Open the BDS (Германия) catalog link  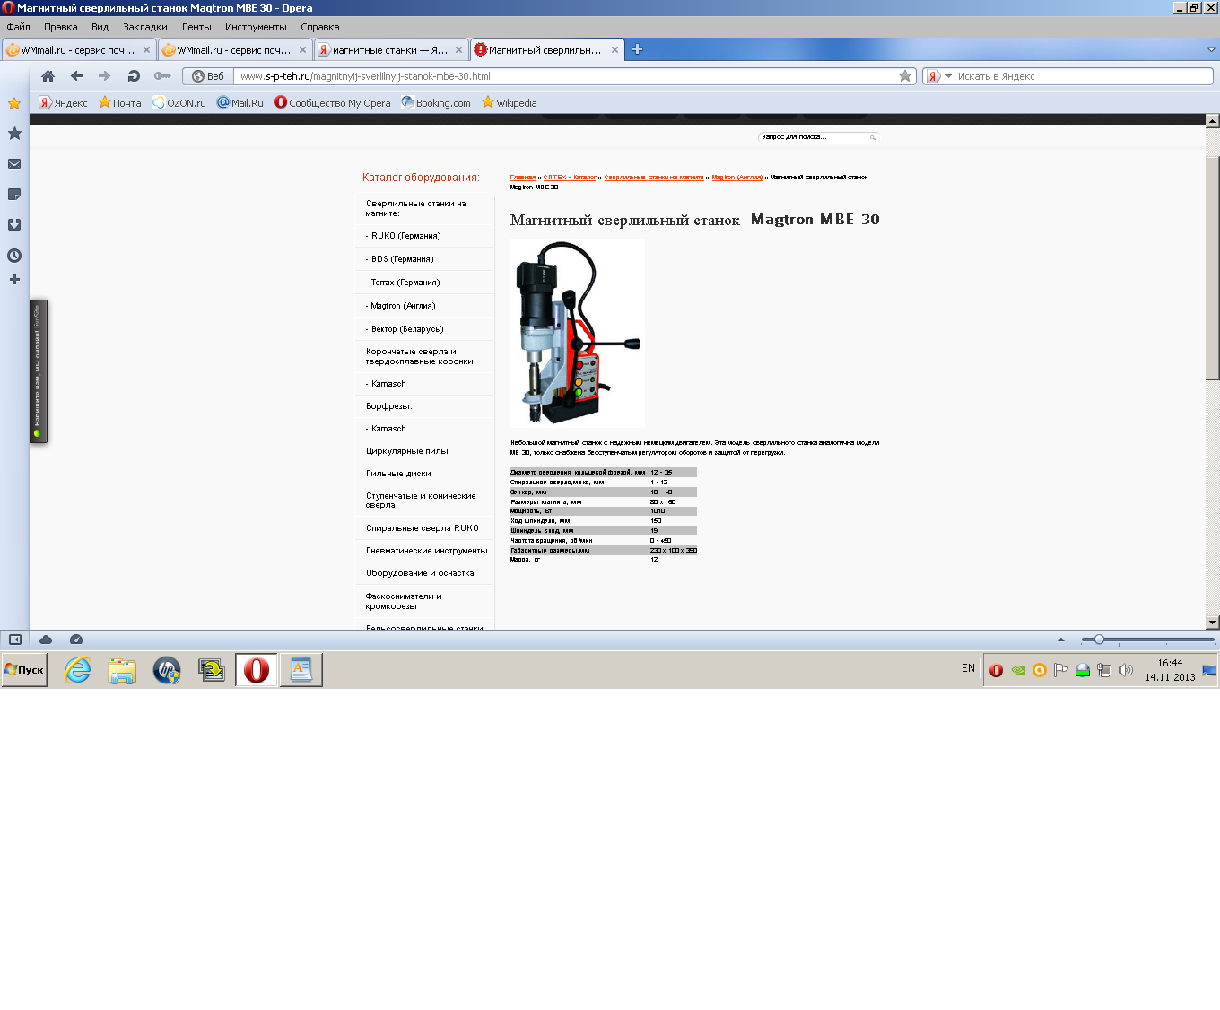pos(402,259)
